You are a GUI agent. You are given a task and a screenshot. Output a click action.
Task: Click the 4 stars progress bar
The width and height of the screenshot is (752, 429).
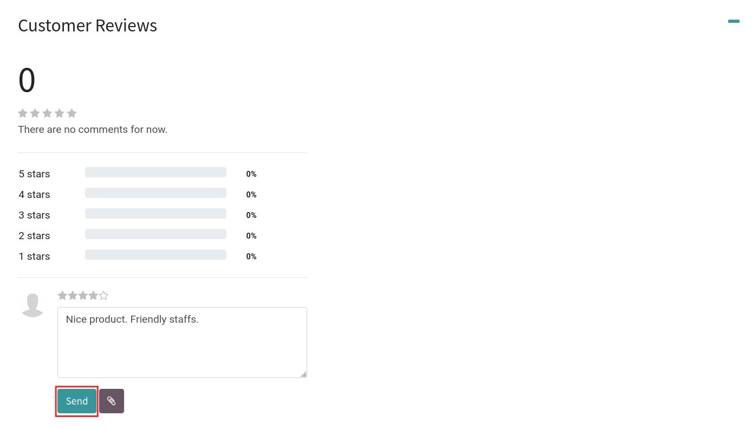point(155,193)
